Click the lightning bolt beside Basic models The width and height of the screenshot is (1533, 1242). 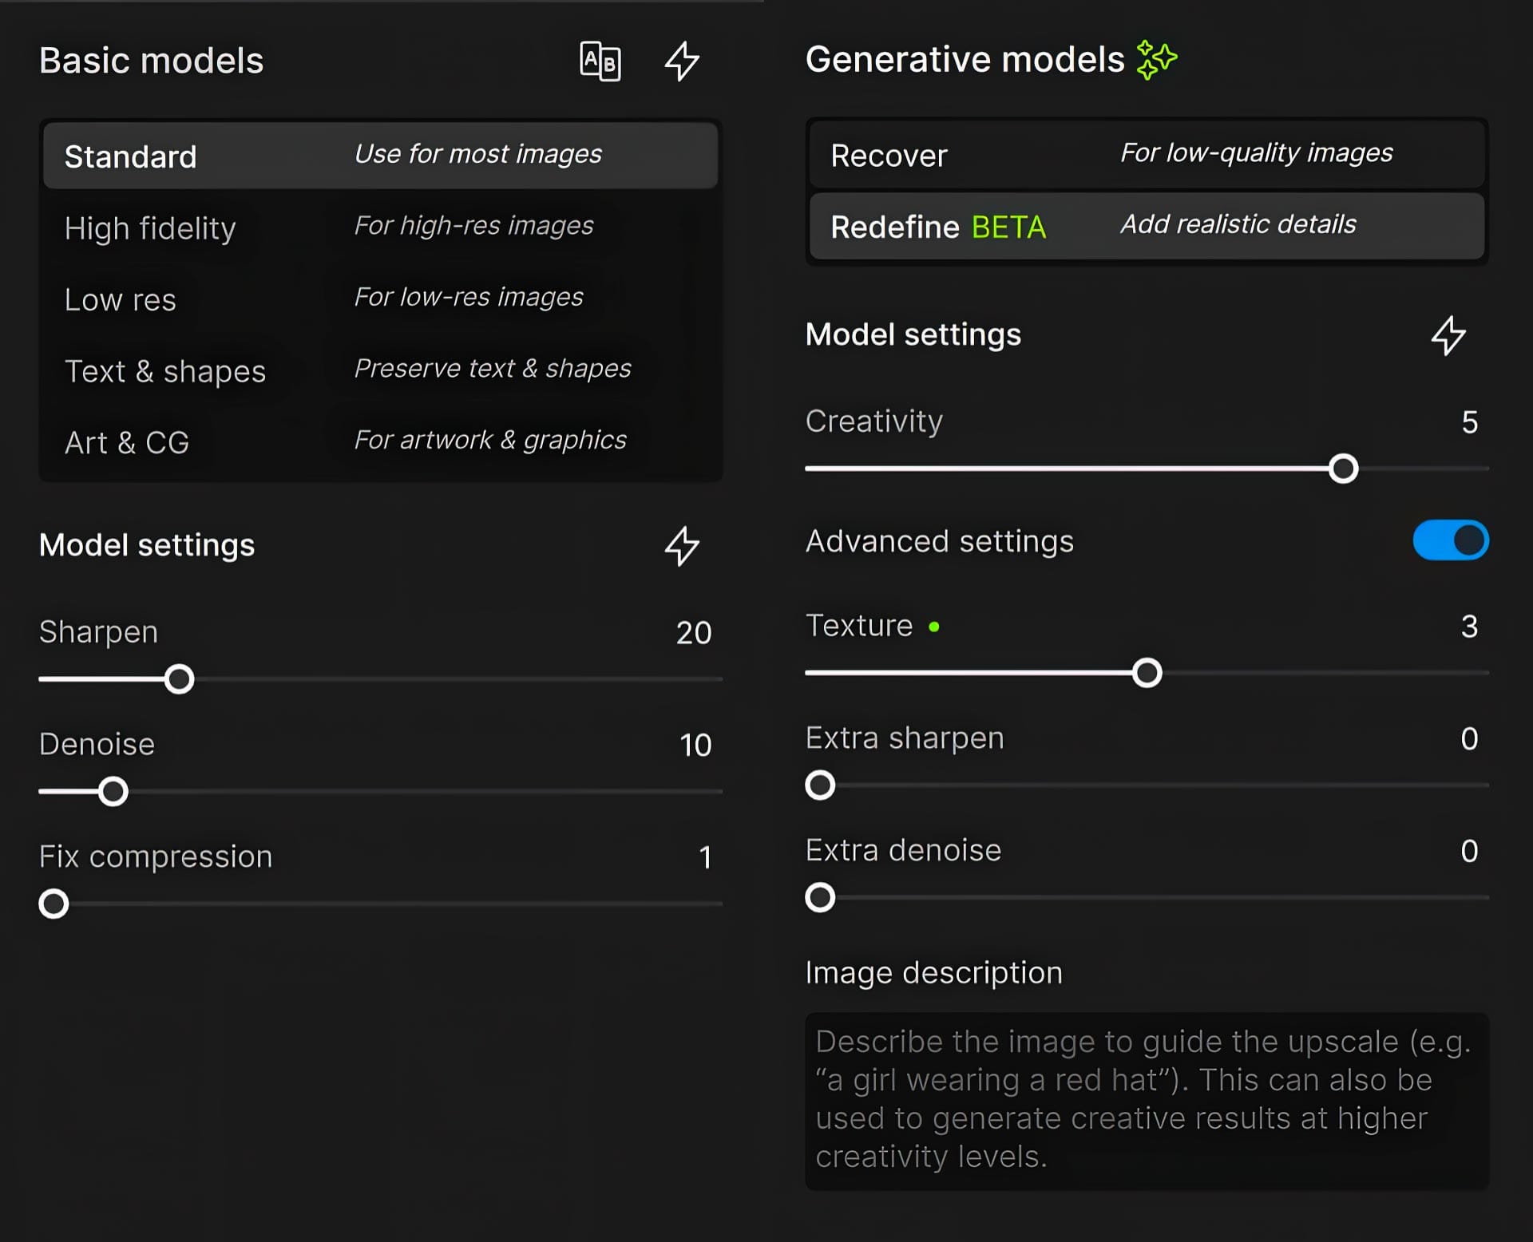coord(682,61)
